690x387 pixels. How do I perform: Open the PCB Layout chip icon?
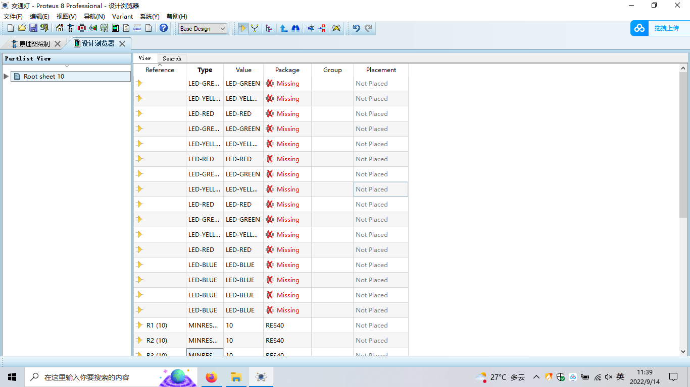pos(82,28)
